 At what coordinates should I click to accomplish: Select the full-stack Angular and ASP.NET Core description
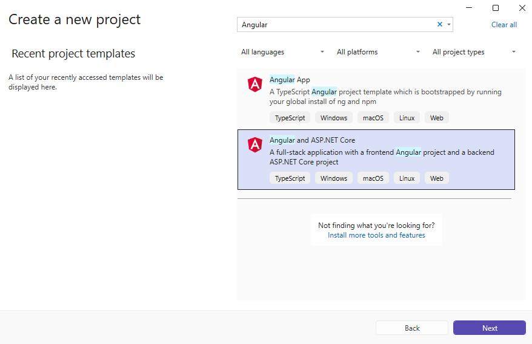[x=382, y=157]
